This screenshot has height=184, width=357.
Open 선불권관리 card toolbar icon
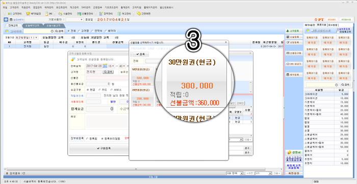tap(79, 14)
